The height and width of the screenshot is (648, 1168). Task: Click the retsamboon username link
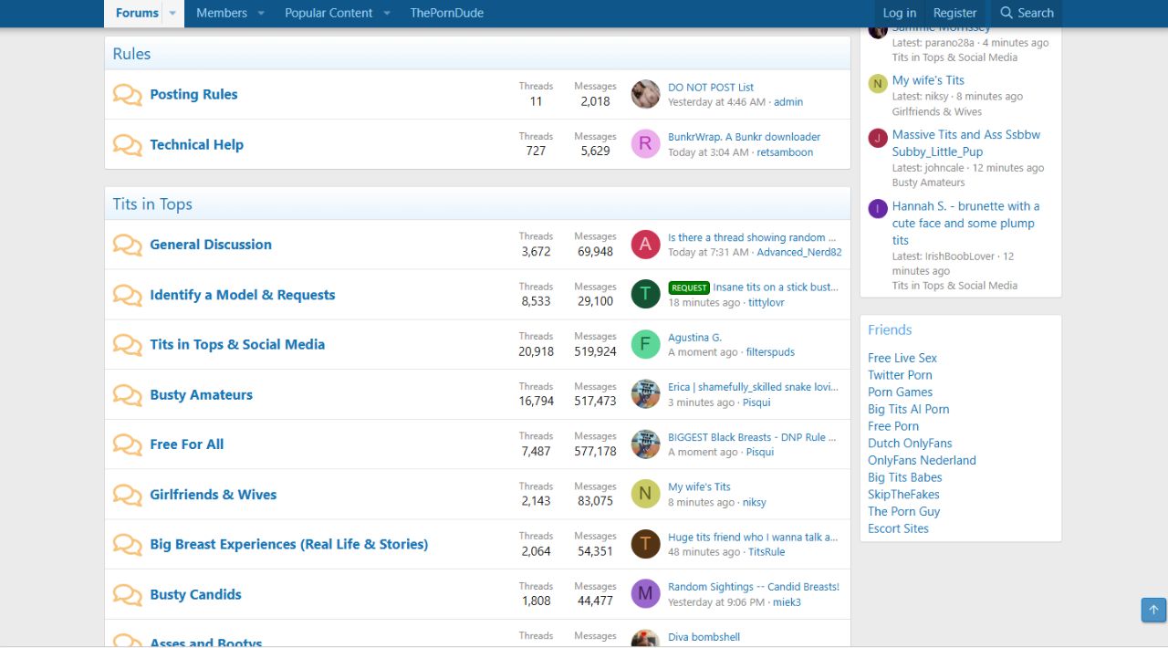coord(785,152)
